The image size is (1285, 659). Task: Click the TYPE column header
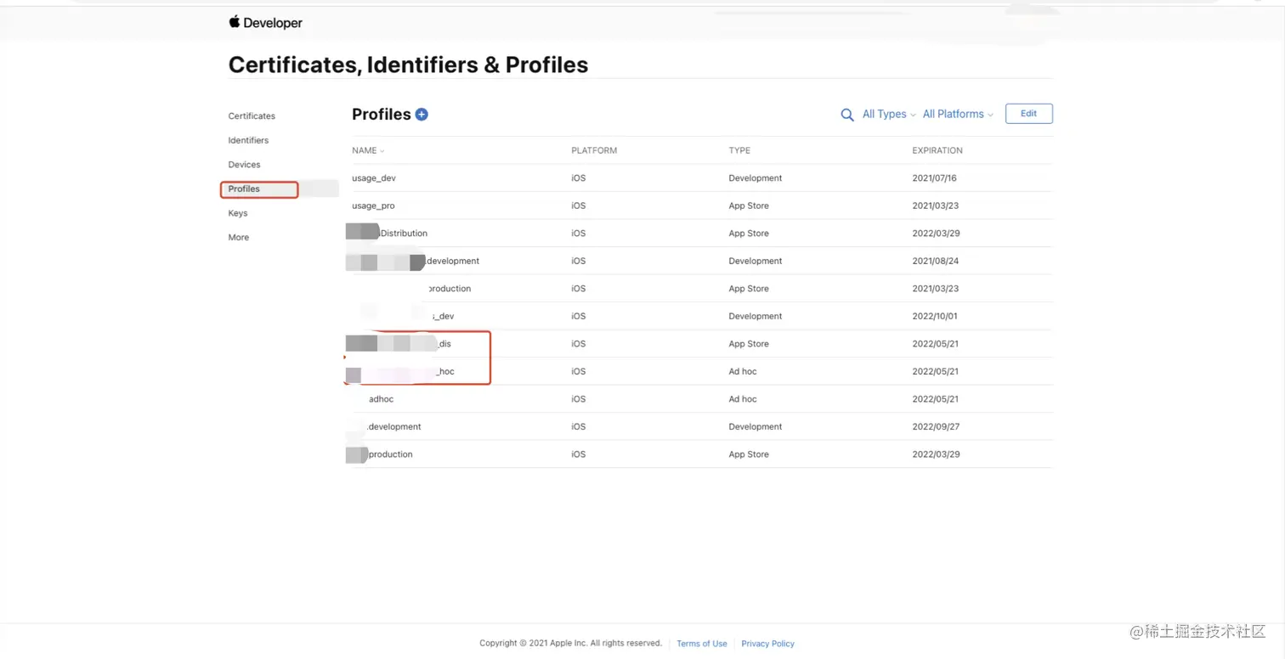pos(739,150)
